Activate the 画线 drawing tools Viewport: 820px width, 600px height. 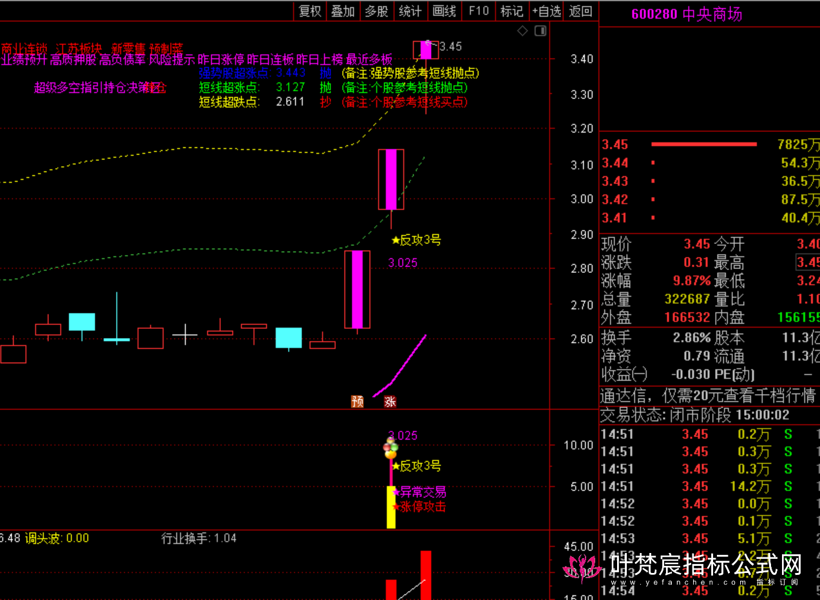click(444, 11)
